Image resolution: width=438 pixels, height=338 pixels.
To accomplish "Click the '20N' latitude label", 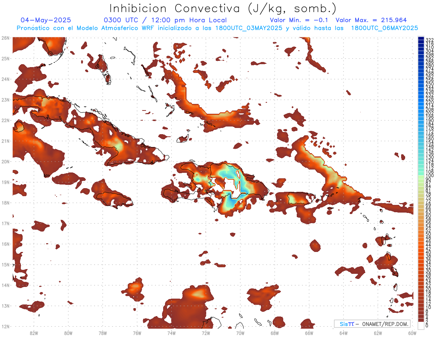I will pyautogui.click(x=5, y=162).
